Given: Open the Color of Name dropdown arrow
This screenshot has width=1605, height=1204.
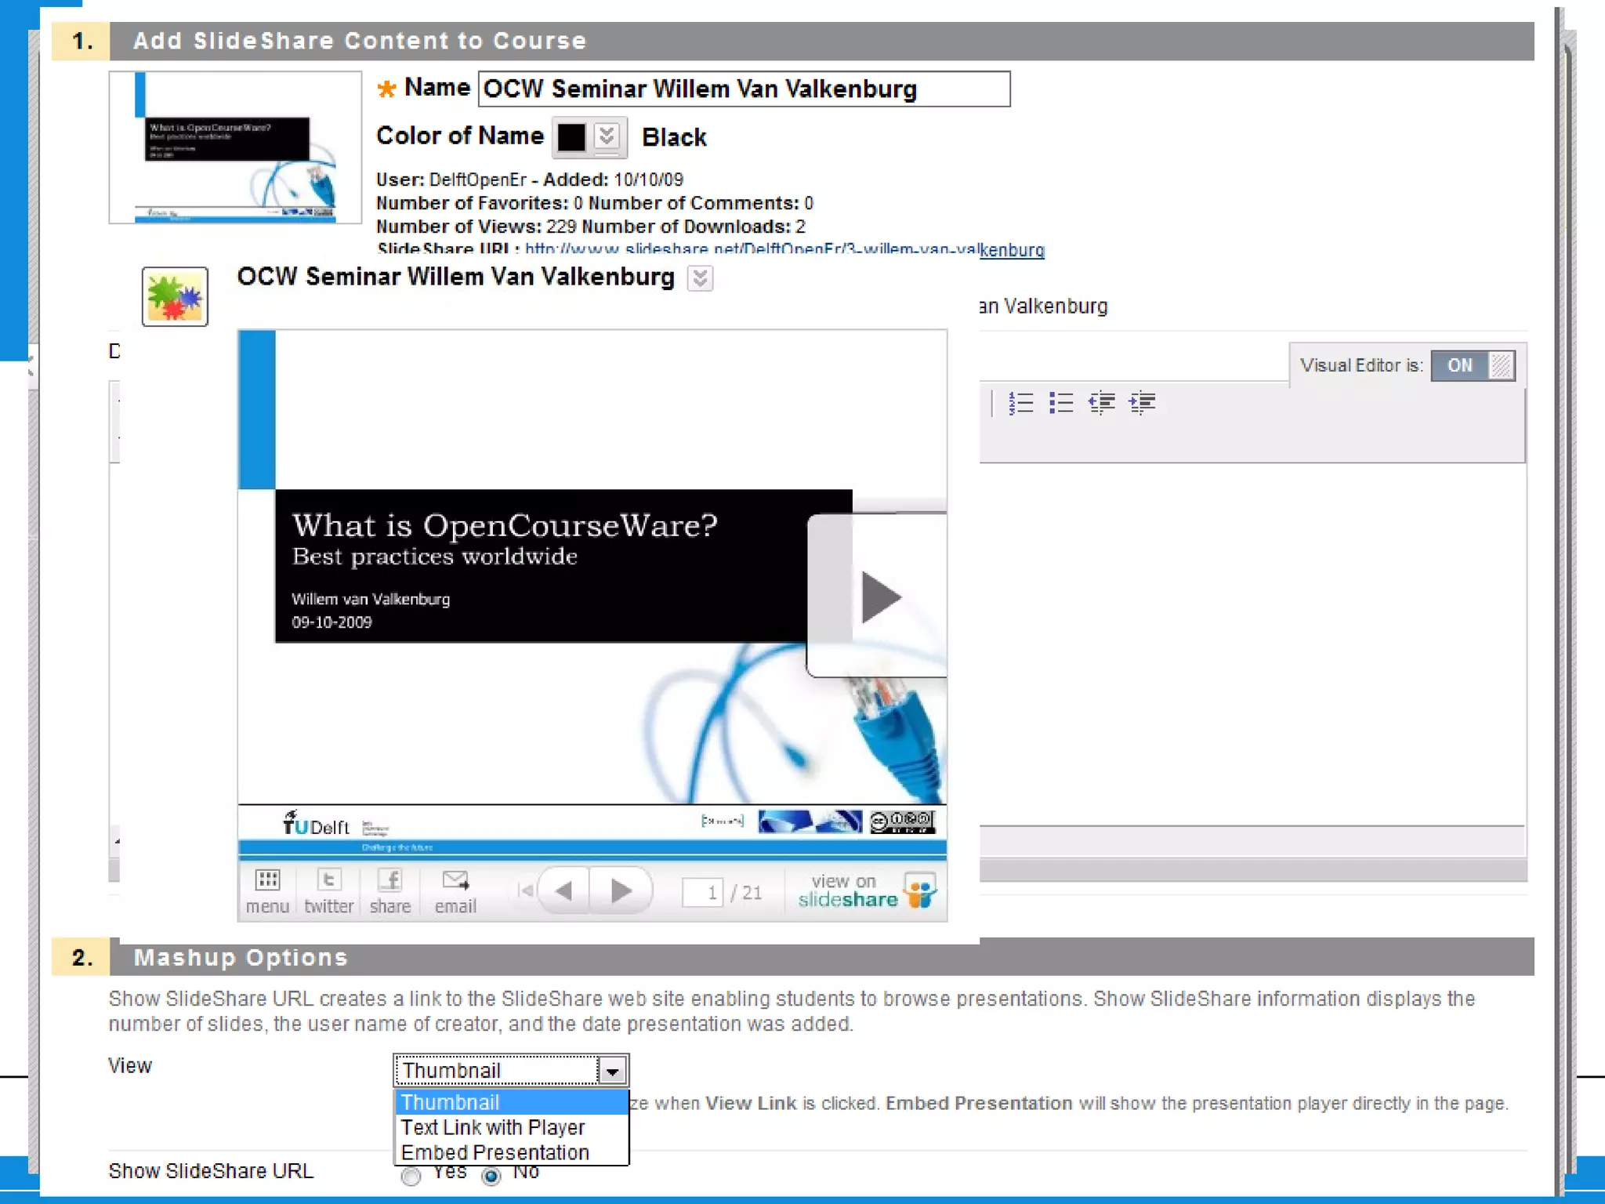Looking at the screenshot, I should tap(607, 136).
